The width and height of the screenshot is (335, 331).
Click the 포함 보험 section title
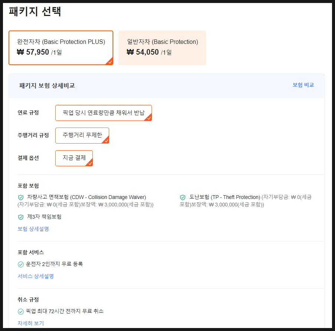pos(28,186)
